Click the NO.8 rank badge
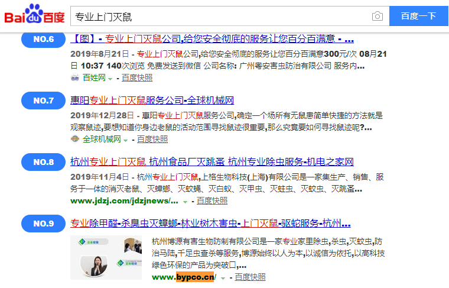Viewport: 449px width, 288px height. [x=43, y=162]
